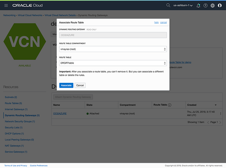
Task: Open Local Peering Gateways (0) resource
Action: (x=19, y=140)
